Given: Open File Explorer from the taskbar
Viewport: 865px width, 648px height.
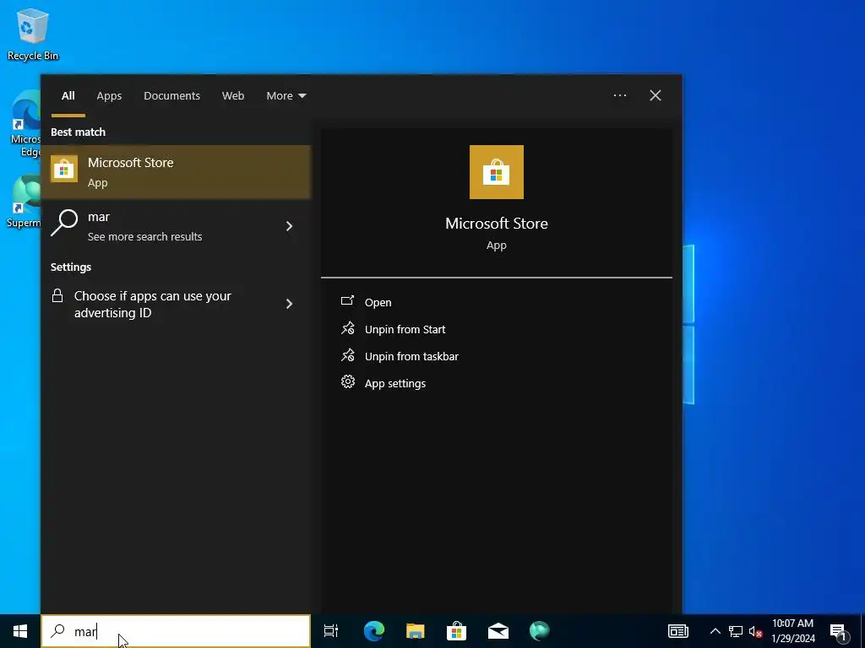Looking at the screenshot, I should [x=416, y=631].
